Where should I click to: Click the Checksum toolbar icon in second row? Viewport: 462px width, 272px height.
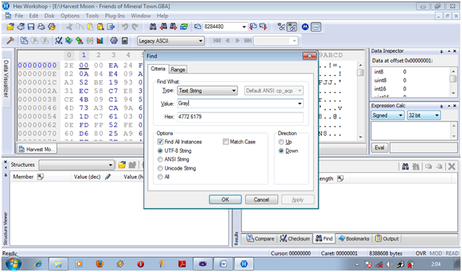[59, 40]
